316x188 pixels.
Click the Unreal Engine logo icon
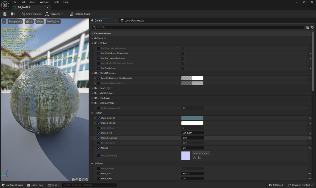pyautogui.click(x=5, y=5)
